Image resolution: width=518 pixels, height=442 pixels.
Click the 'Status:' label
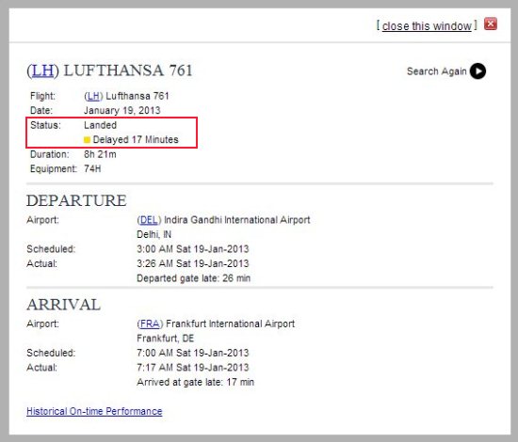click(x=45, y=125)
